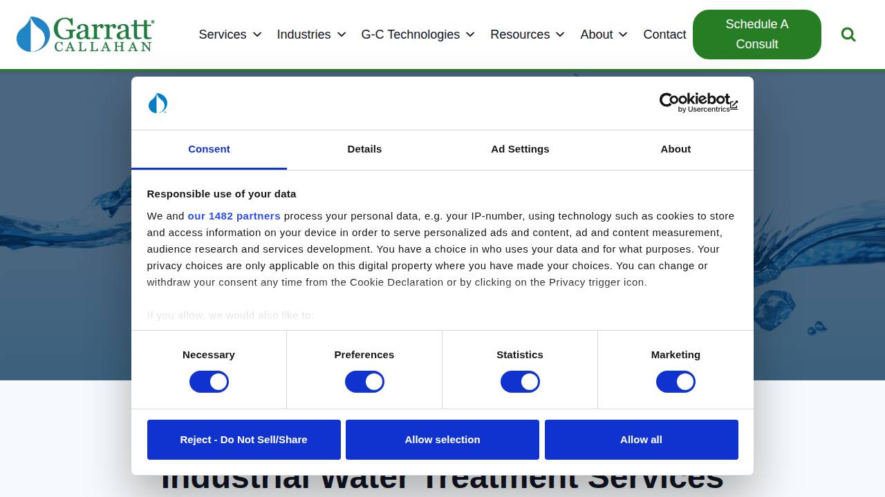885x497 pixels.
Task: Open the Industries menu
Action: tap(311, 35)
